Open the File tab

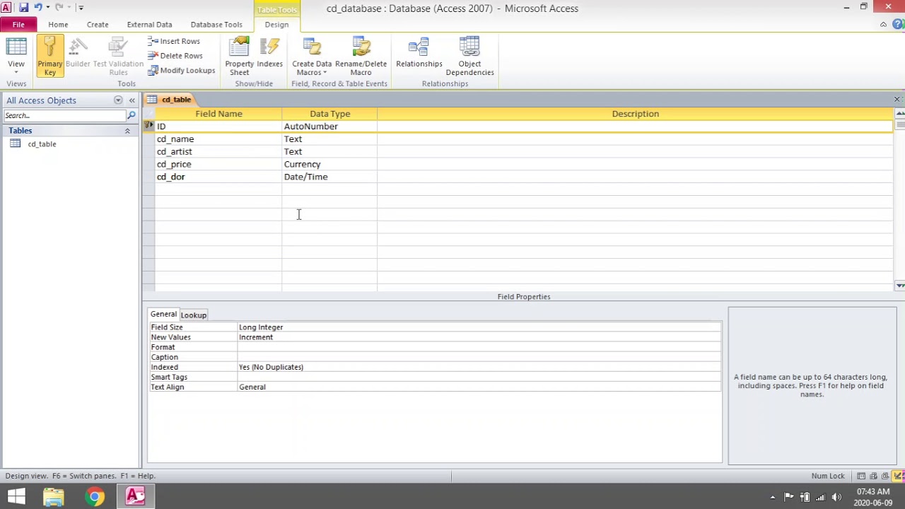[18, 25]
